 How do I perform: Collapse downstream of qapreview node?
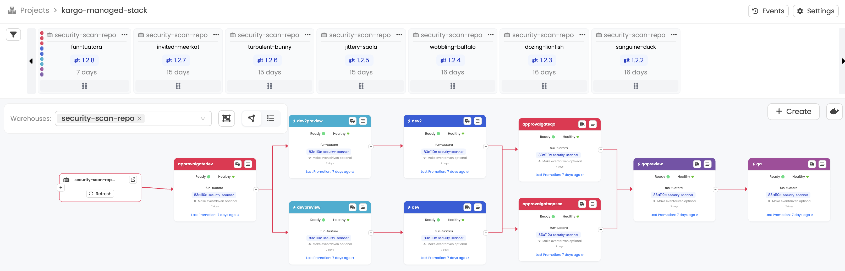coord(715,190)
